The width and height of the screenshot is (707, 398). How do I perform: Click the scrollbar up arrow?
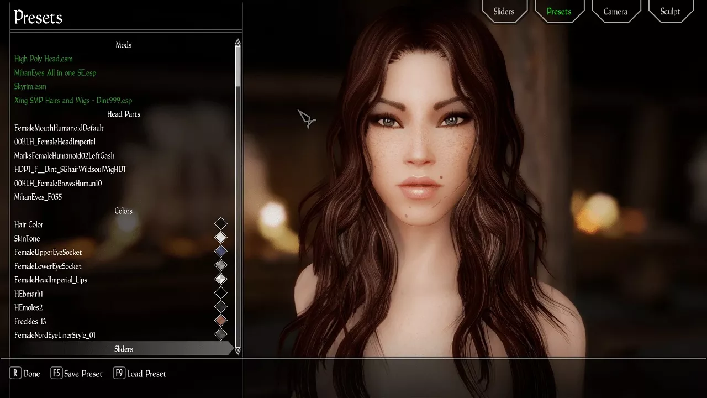[x=238, y=42]
